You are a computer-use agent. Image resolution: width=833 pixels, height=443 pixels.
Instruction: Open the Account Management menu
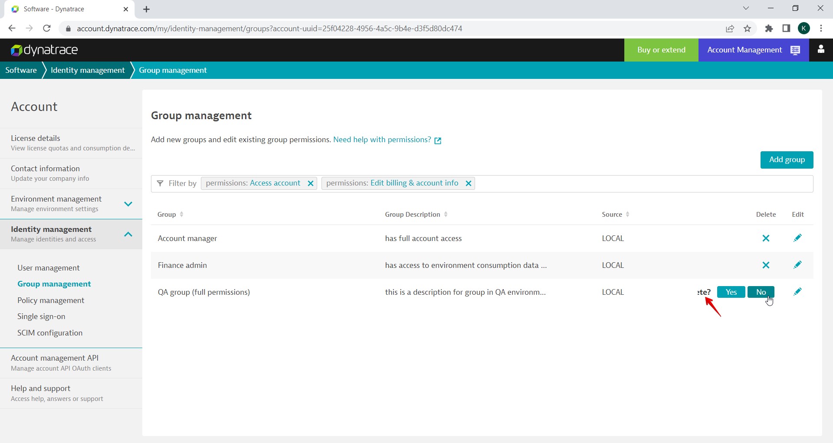click(754, 50)
